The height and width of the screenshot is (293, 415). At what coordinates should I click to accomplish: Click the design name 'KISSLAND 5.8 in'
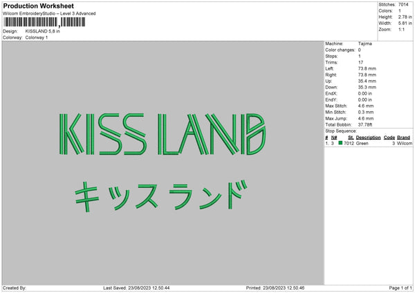pos(43,31)
